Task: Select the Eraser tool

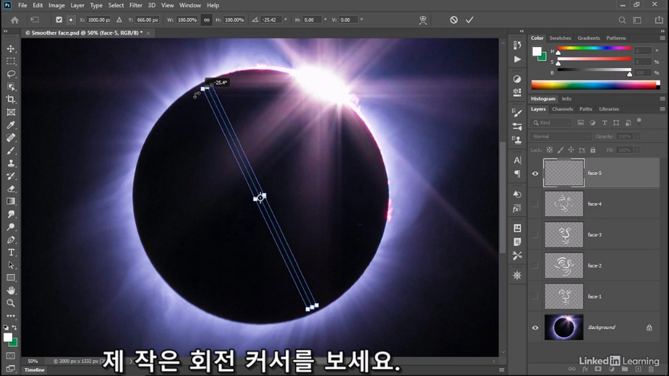Action: pos(10,189)
